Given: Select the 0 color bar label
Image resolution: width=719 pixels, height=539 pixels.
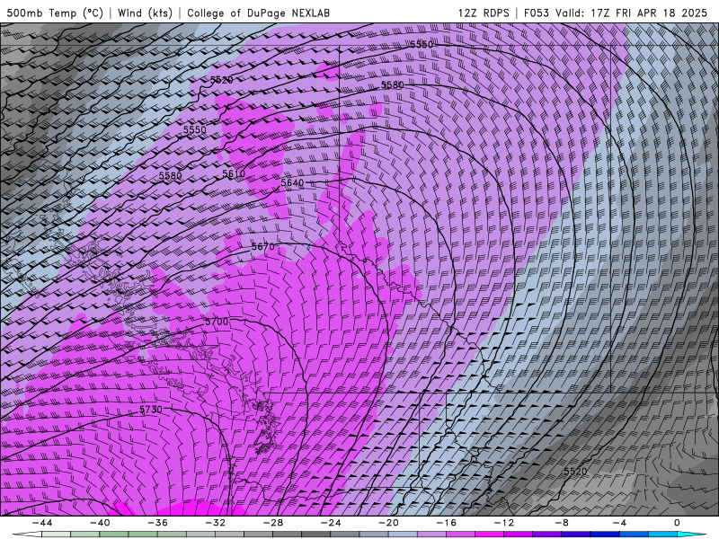Looking at the screenshot, I should 678,523.
